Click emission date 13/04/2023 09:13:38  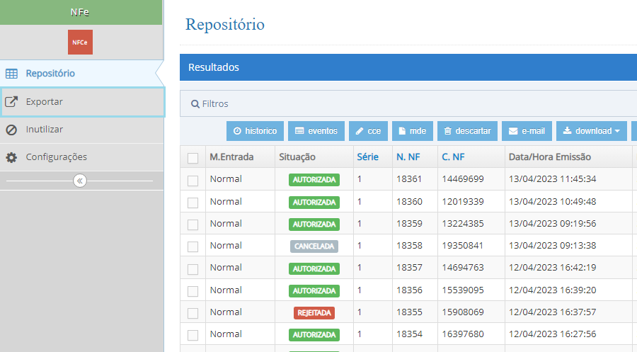(x=553, y=246)
